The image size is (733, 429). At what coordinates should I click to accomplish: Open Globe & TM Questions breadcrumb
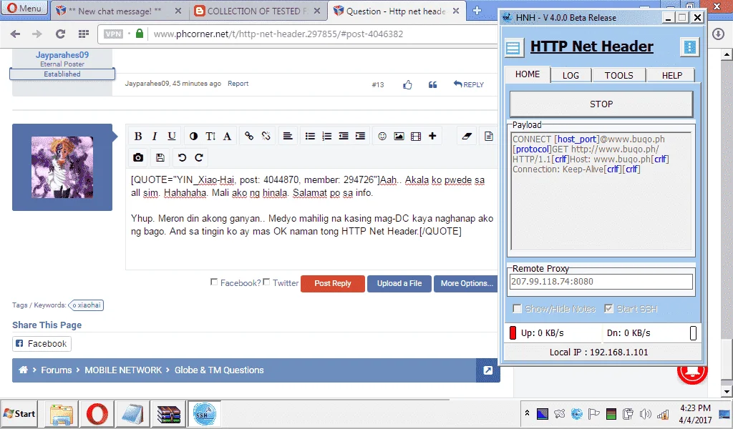coord(219,370)
